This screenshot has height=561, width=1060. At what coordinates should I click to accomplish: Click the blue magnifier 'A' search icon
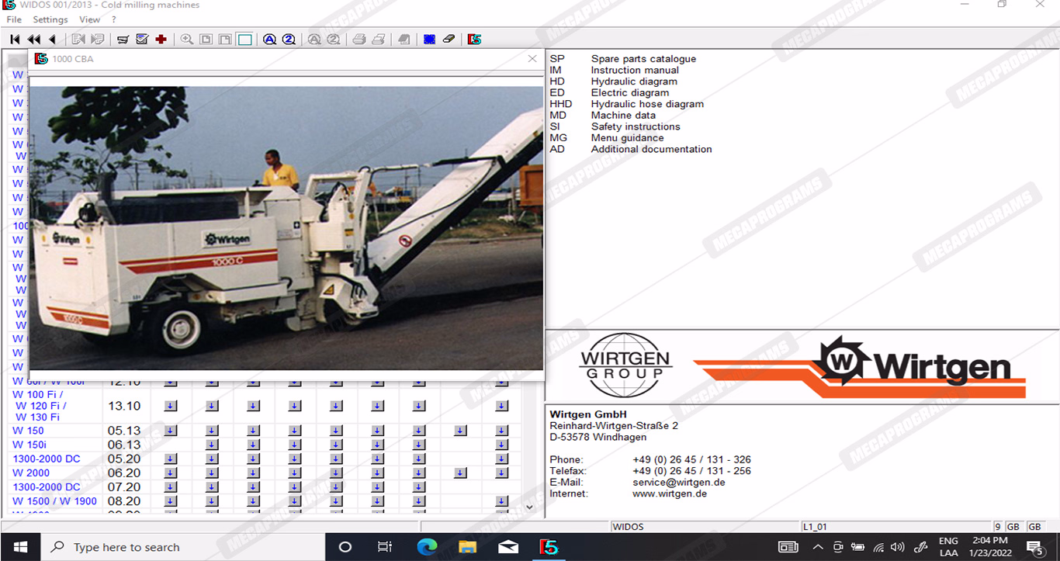tap(269, 39)
